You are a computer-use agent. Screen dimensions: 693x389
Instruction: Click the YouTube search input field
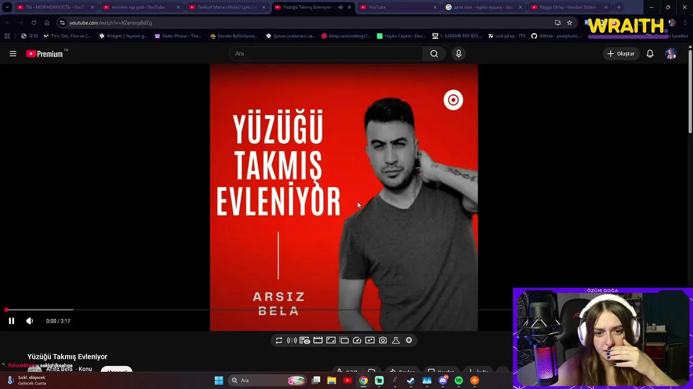326,53
